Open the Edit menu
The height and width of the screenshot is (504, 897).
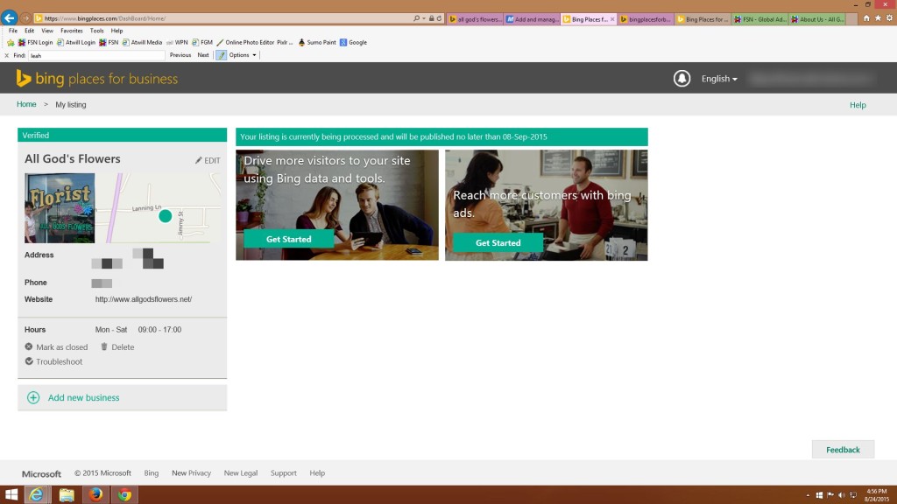point(29,31)
